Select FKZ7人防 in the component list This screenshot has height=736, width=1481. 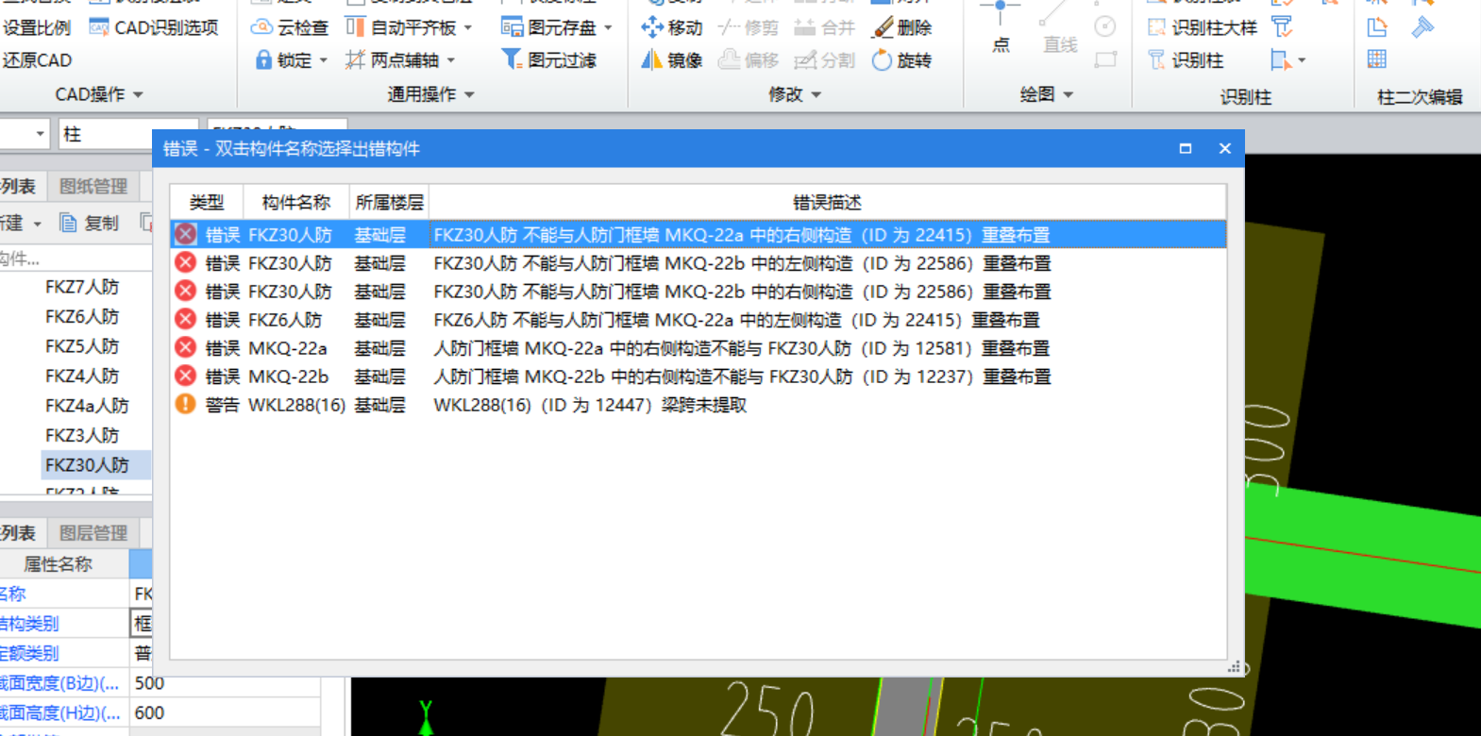pyautogui.click(x=82, y=287)
